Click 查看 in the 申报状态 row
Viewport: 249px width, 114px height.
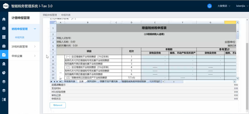[236, 99]
